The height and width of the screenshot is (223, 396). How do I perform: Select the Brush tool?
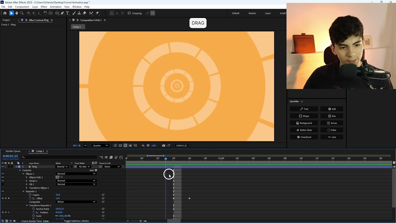pos(74,13)
